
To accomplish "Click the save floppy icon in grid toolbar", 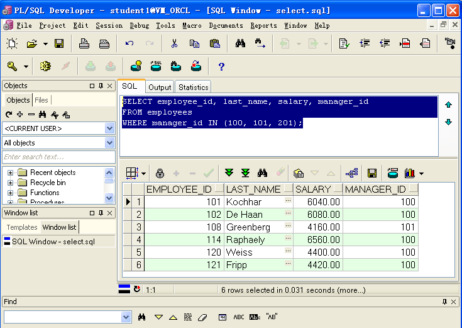I will click(x=372, y=173).
